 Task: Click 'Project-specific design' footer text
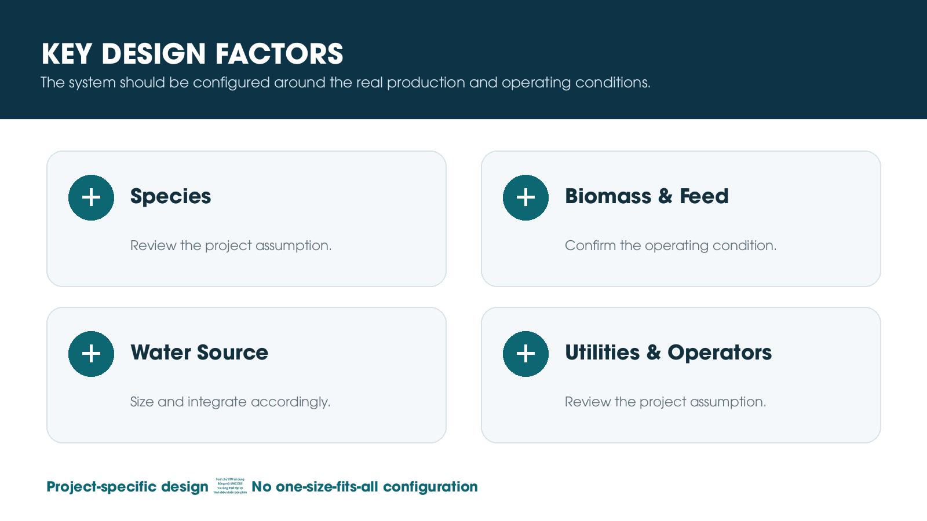pyautogui.click(x=127, y=487)
